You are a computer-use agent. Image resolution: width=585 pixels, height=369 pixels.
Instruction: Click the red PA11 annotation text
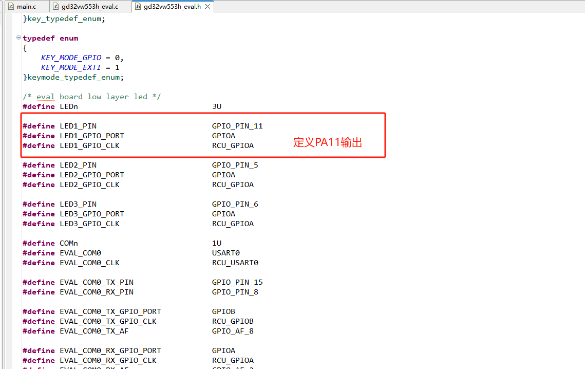pos(328,142)
